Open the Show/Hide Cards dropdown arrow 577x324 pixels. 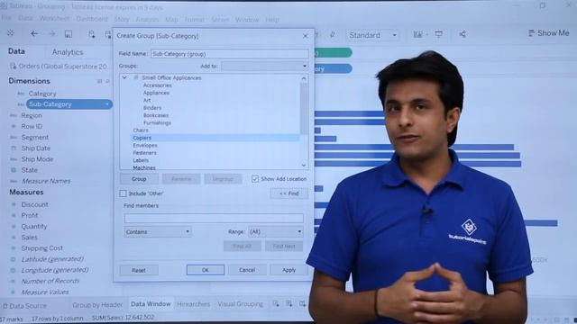(x=426, y=35)
